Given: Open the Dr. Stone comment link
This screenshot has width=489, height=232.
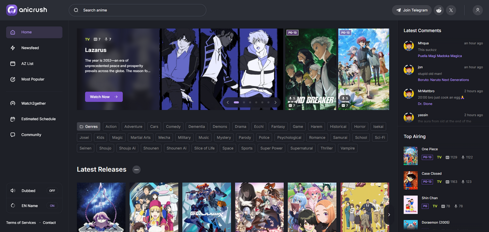Looking at the screenshot, I should pos(425,104).
